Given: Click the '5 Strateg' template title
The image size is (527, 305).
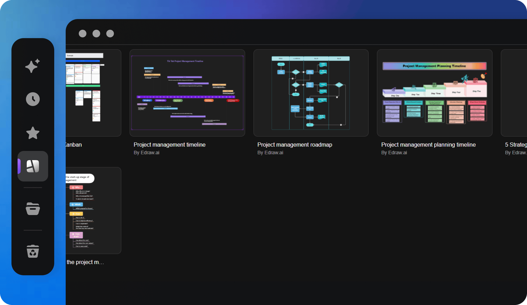Looking at the screenshot, I should click(x=516, y=145).
